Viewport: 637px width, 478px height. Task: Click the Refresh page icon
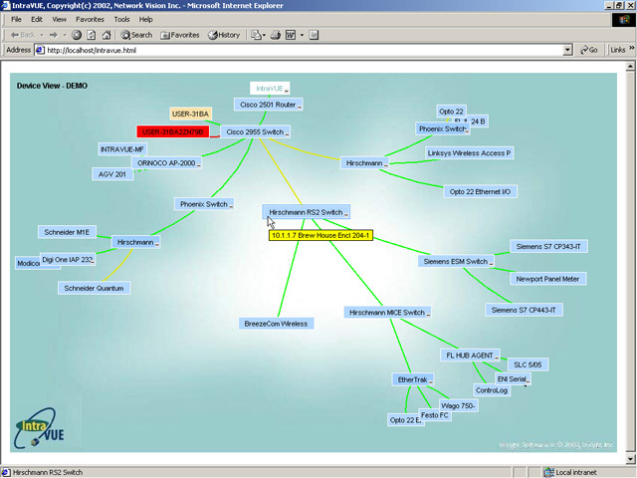click(92, 35)
